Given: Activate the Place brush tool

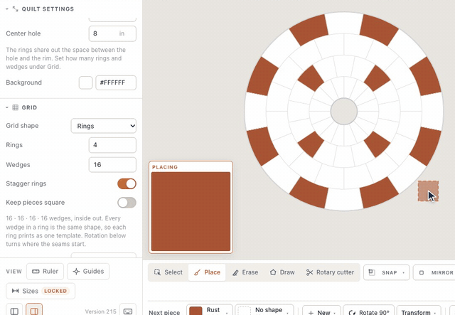Looking at the screenshot, I should click(207, 272).
